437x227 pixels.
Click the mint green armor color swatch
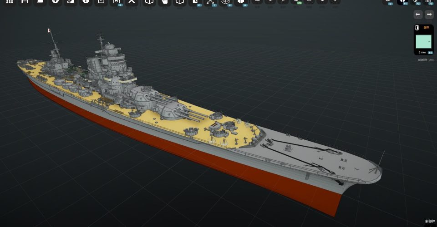pos(423,41)
